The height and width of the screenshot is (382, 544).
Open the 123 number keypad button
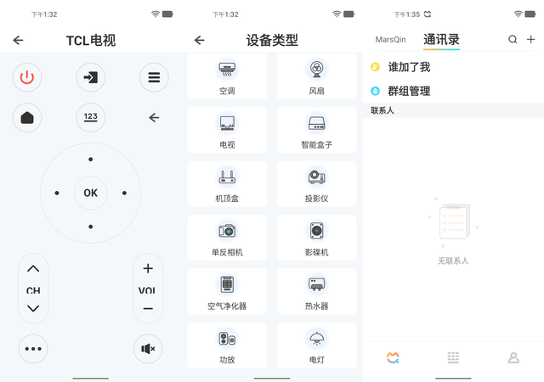click(91, 117)
